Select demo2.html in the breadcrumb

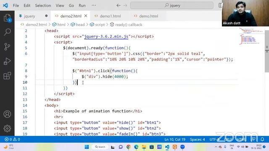(x=36, y=25)
